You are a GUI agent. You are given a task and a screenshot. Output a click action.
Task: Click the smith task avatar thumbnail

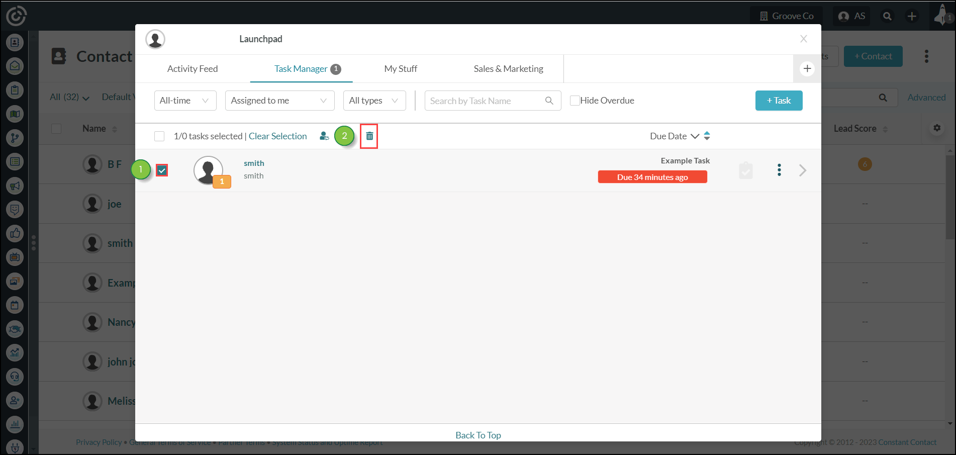coord(208,170)
